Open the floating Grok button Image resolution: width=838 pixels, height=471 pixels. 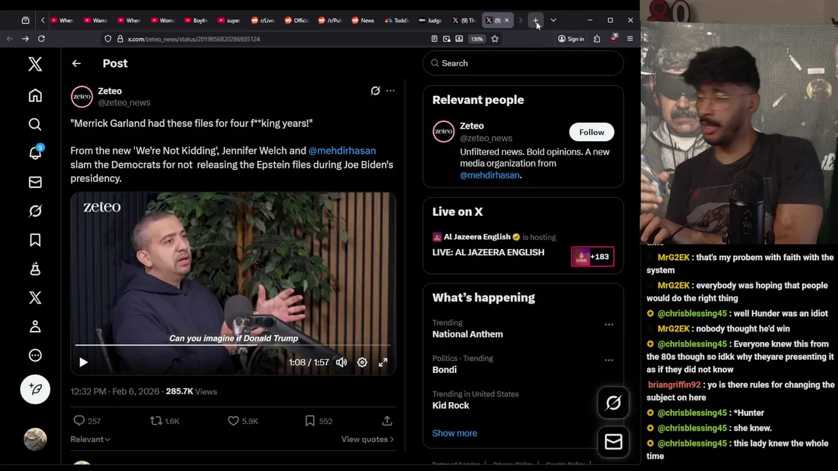[x=613, y=403]
